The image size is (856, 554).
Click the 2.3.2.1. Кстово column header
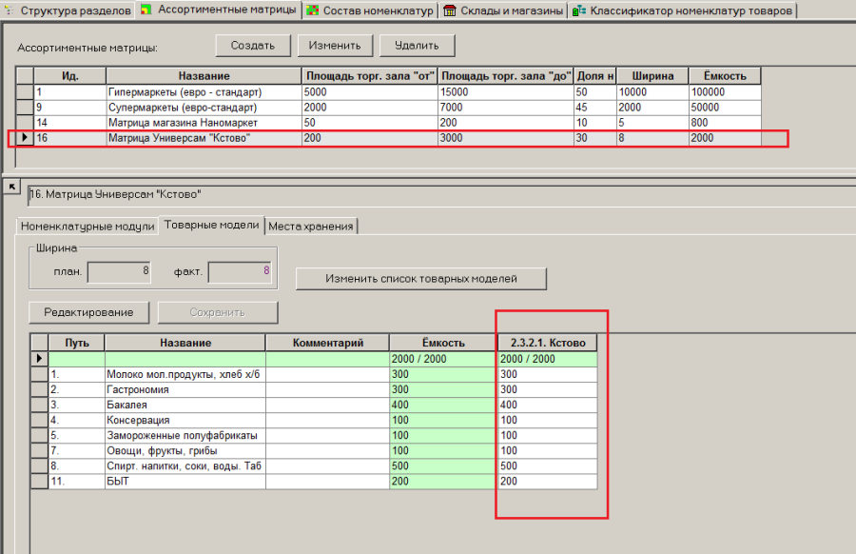pos(548,343)
